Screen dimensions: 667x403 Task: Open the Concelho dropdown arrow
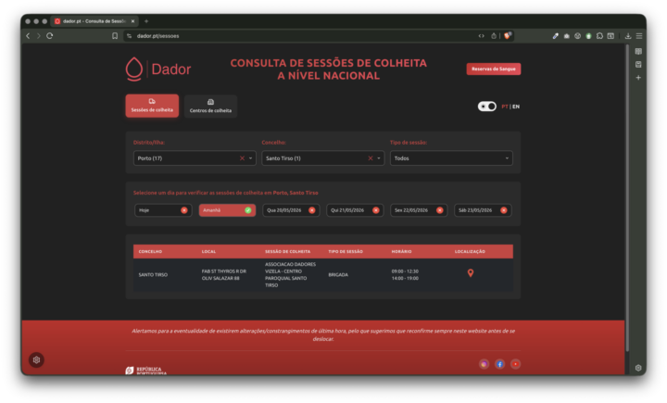379,158
